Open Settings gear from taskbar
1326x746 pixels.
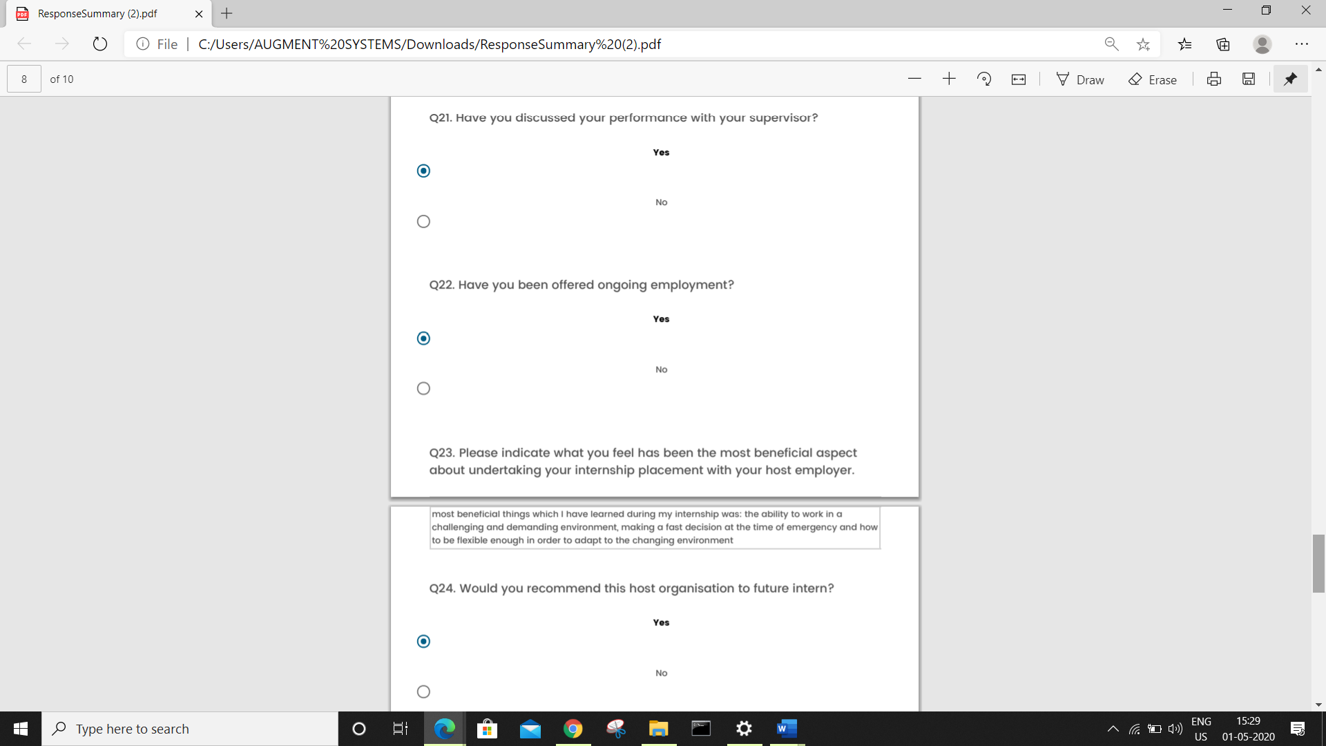pyautogui.click(x=744, y=729)
